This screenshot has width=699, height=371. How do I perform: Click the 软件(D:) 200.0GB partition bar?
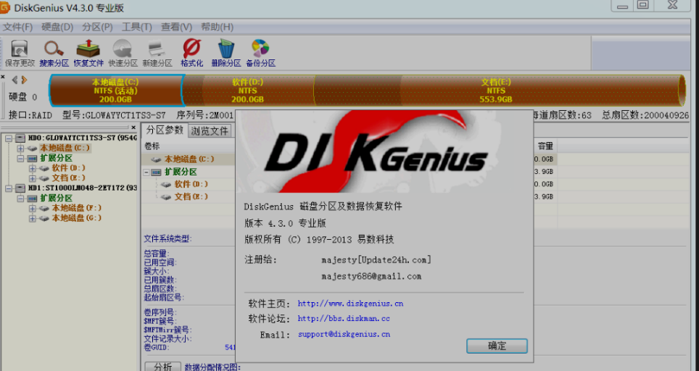[248, 91]
